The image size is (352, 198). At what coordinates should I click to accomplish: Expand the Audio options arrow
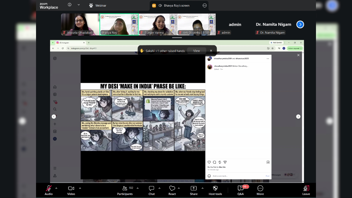[x=56, y=188]
